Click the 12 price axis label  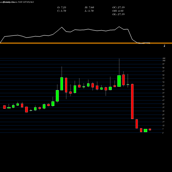pos(163,126)
